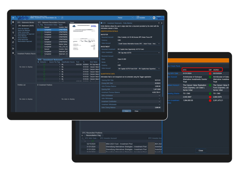Viewport: 238px width, 170px height.
Task: Click the Units Closing Balance row
Action: (x=131, y=107)
